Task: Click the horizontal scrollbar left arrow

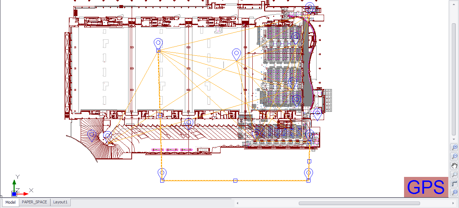Action: (x=237, y=203)
